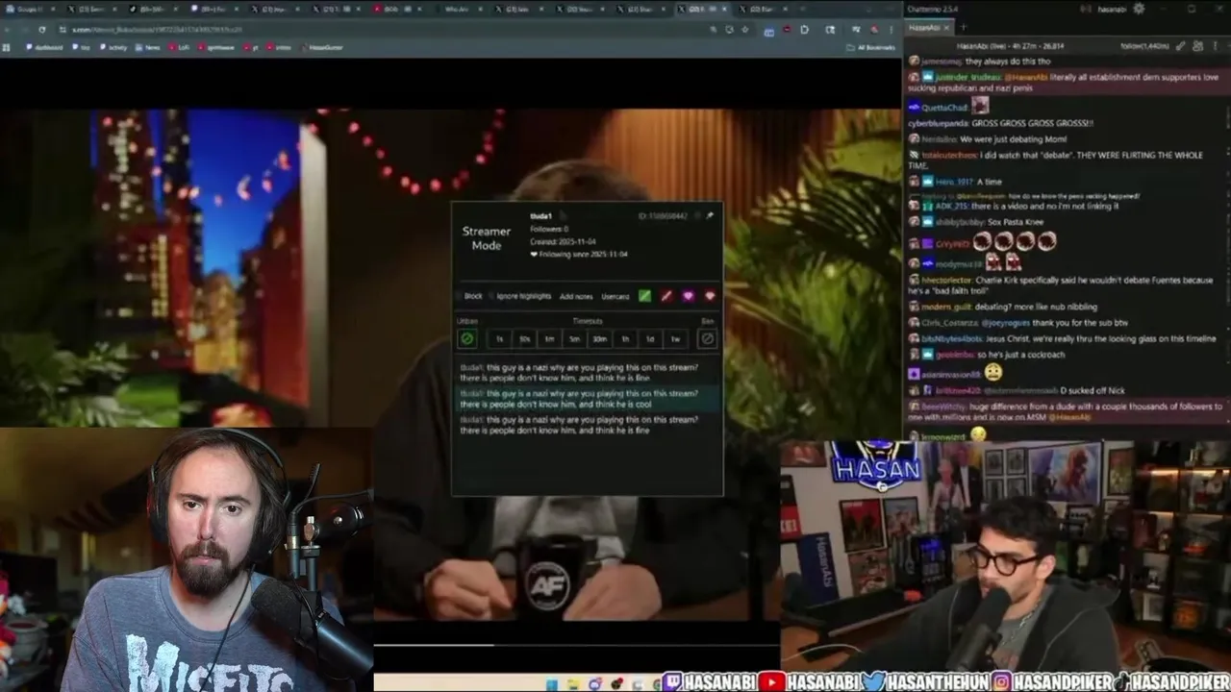Click the Created: 2025-11-04 text
The height and width of the screenshot is (692, 1231).
click(x=564, y=241)
